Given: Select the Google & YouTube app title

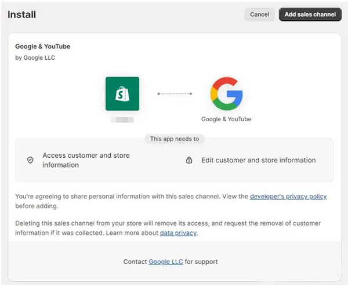Looking at the screenshot, I should (42, 46).
